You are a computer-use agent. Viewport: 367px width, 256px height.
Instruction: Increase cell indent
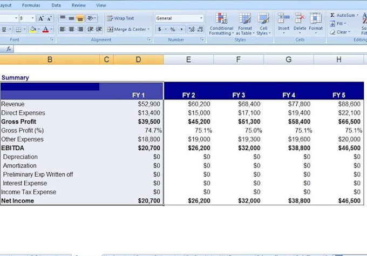tap(99, 29)
